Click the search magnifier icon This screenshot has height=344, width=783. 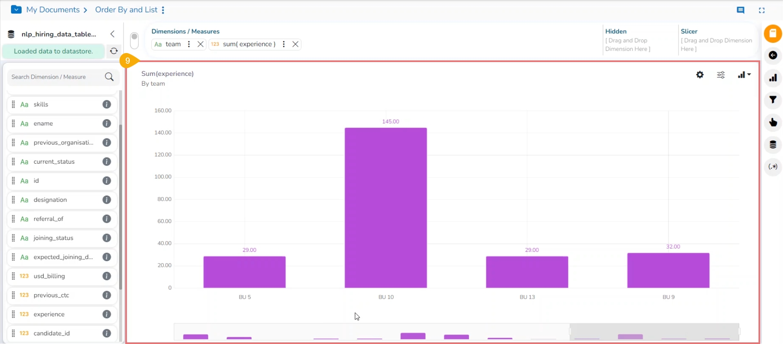click(109, 77)
